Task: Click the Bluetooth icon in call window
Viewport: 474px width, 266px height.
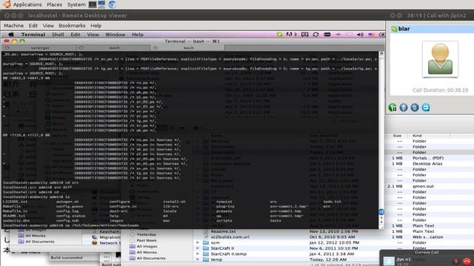Action: pos(404,107)
